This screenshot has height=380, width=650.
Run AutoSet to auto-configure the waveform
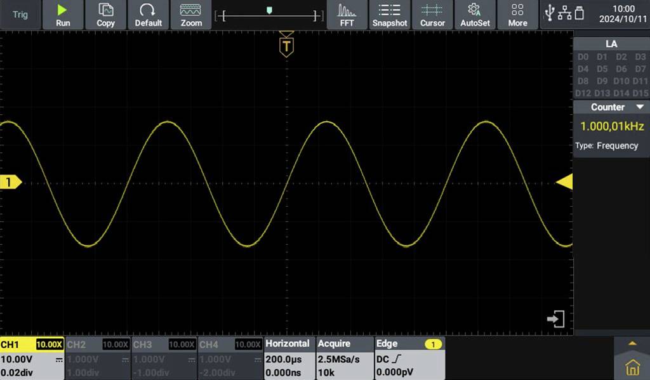[x=474, y=15]
